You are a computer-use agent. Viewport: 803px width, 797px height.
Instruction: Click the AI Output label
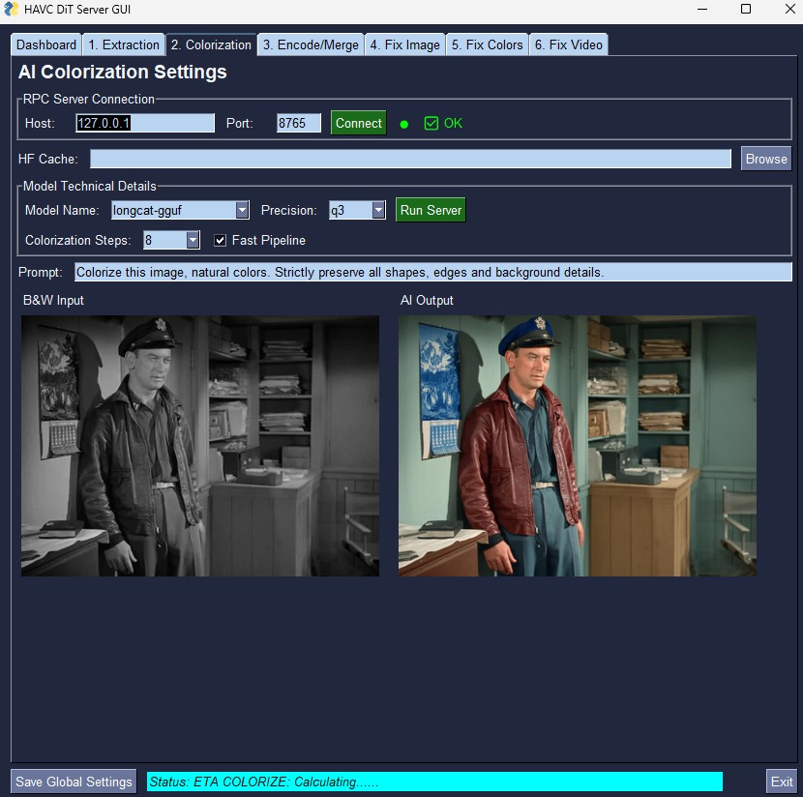[427, 300]
